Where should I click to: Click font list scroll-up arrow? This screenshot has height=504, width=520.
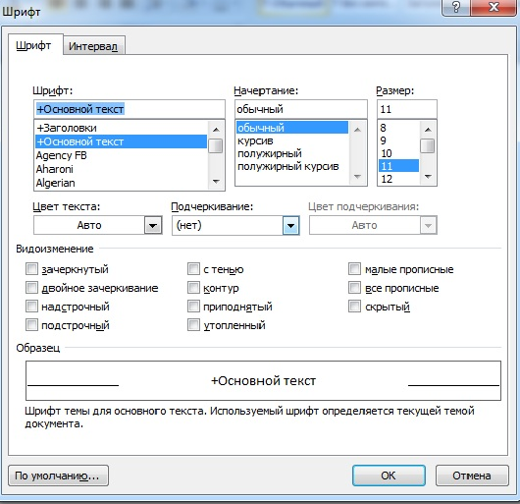(x=216, y=129)
